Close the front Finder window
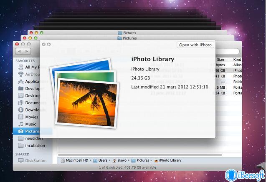 pos(17,44)
